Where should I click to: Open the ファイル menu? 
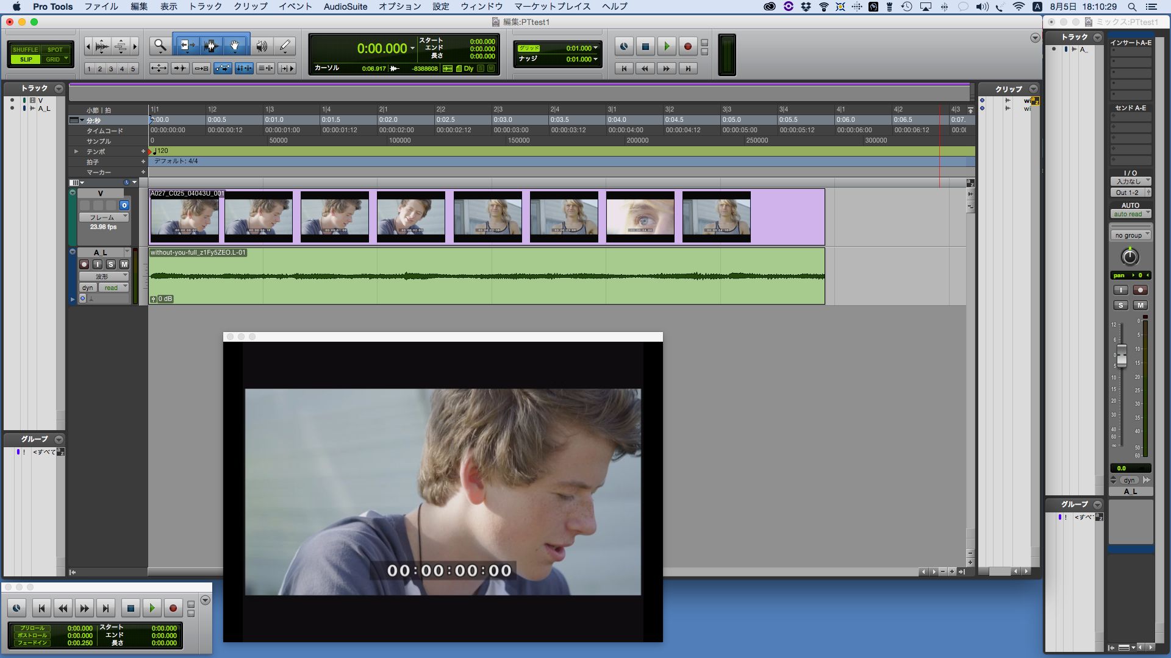101,7
